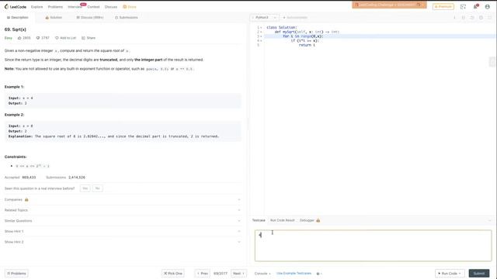
Task: Click the 69. Sqrt(x) title
Action: point(16,29)
